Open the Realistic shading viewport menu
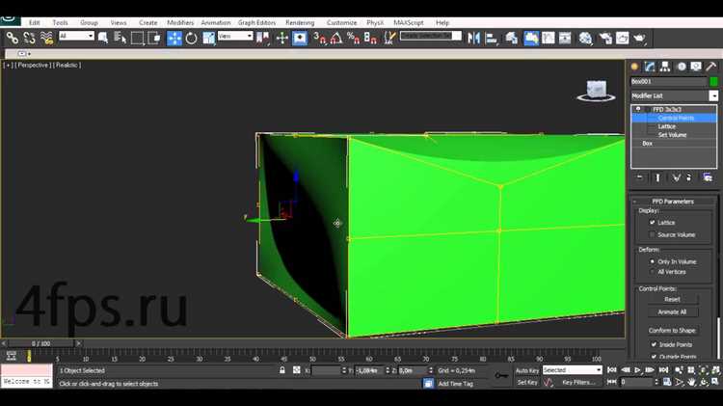This screenshot has width=723, height=406. click(67, 65)
